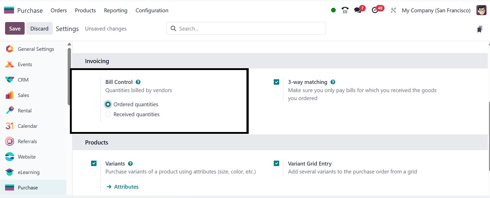
Task: Click the settings Search field
Action: [x=250, y=29]
